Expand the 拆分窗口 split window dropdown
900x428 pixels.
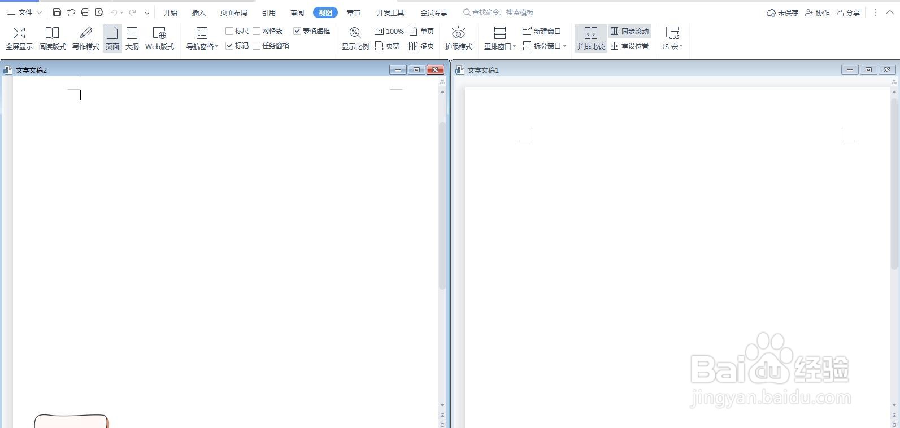(564, 46)
